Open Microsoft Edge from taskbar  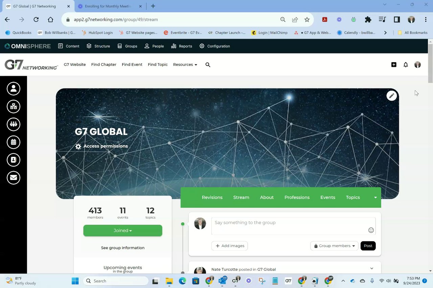182,281
